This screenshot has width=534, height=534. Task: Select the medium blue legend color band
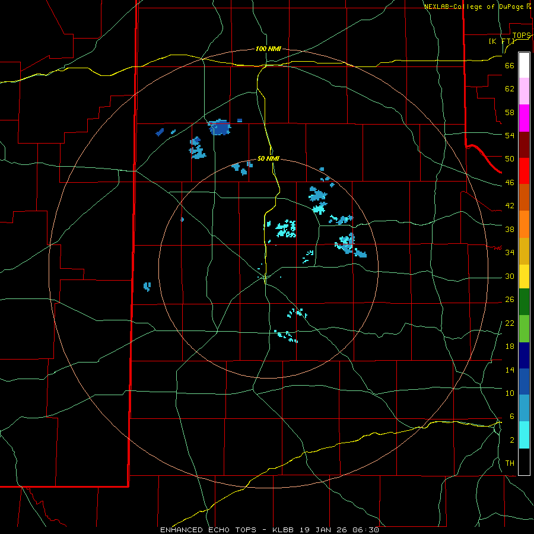[x=524, y=382]
